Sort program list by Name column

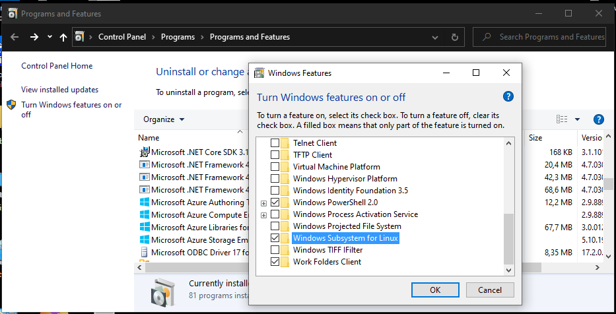pyautogui.click(x=149, y=138)
